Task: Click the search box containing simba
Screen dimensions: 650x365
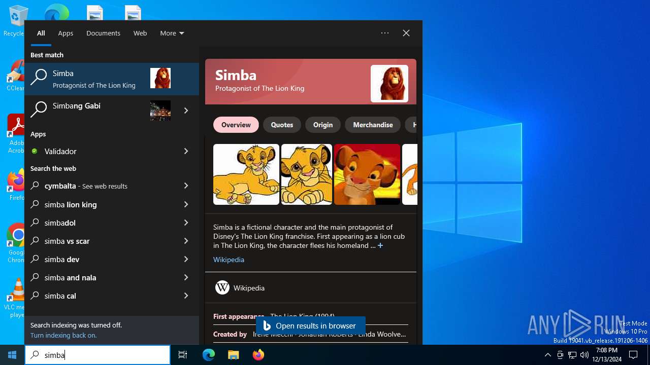Action: (x=97, y=355)
